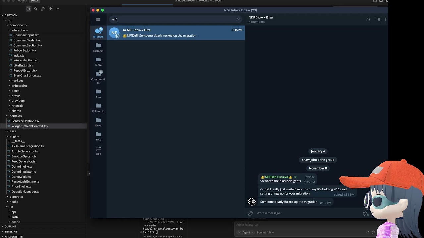Click the Edit folders icon
424x238 pixels.
click(x=98, y=150)
